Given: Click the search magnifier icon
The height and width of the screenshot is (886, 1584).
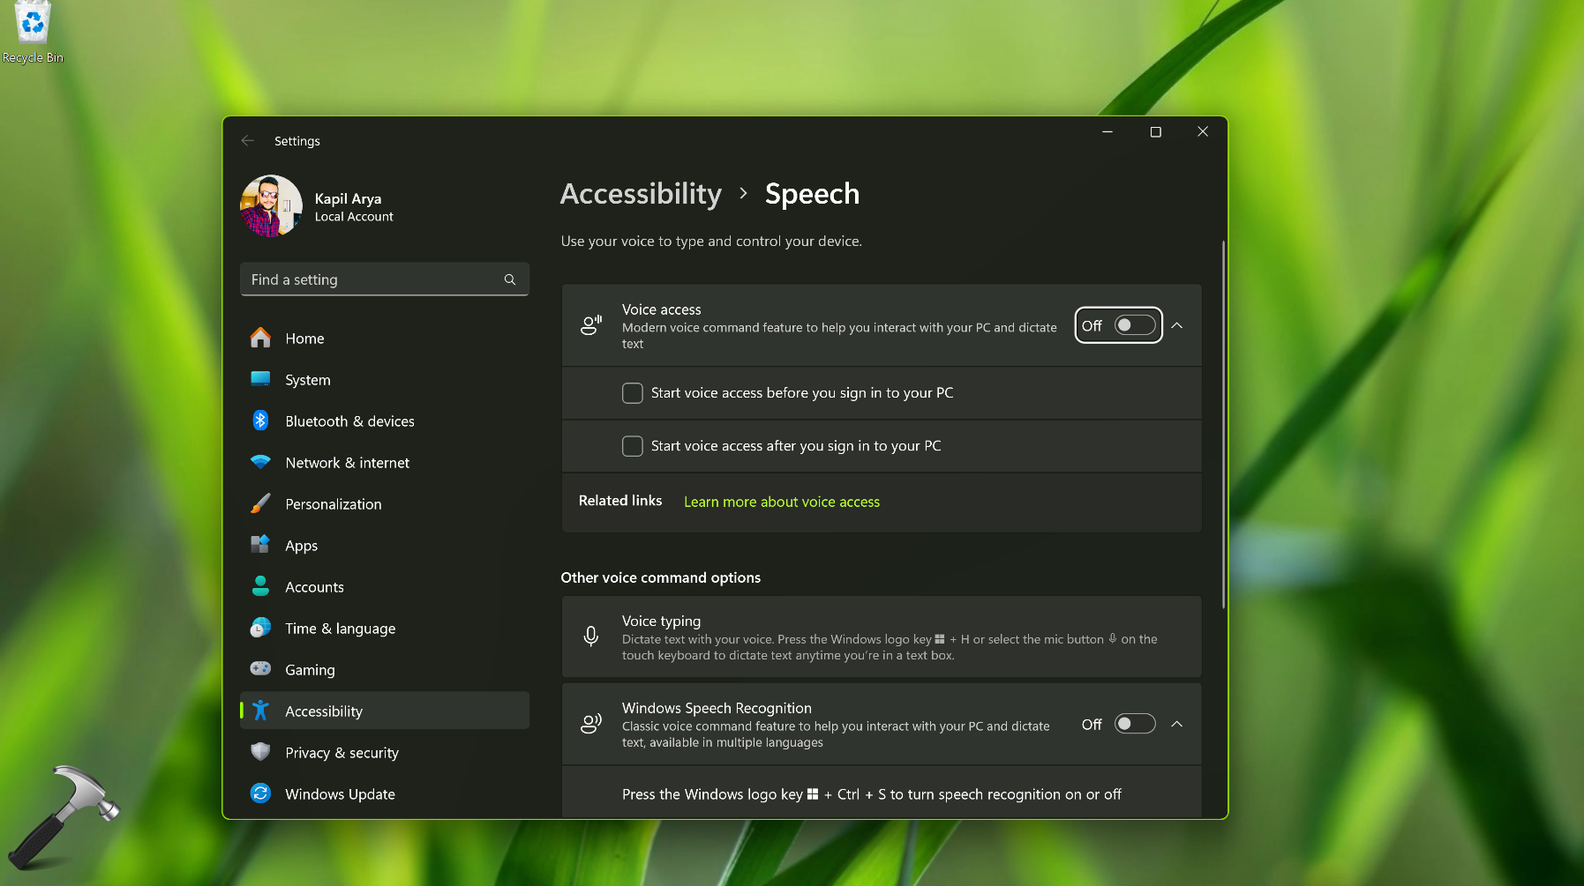Looking at the screenshot, I should click(510, 279).
